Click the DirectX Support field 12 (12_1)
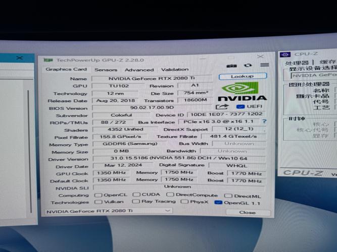337x252 pixels. (x=239, y=129)
